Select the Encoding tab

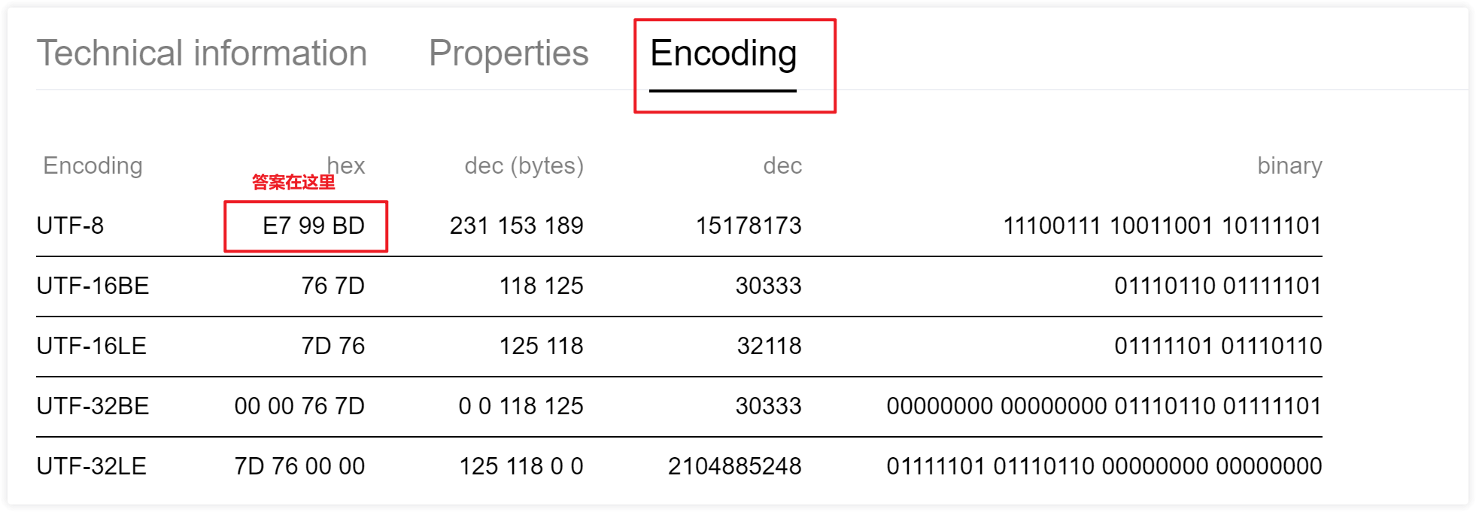coord(723,53)
